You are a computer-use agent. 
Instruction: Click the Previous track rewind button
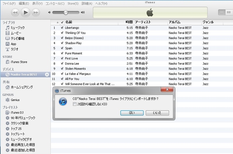15,12
